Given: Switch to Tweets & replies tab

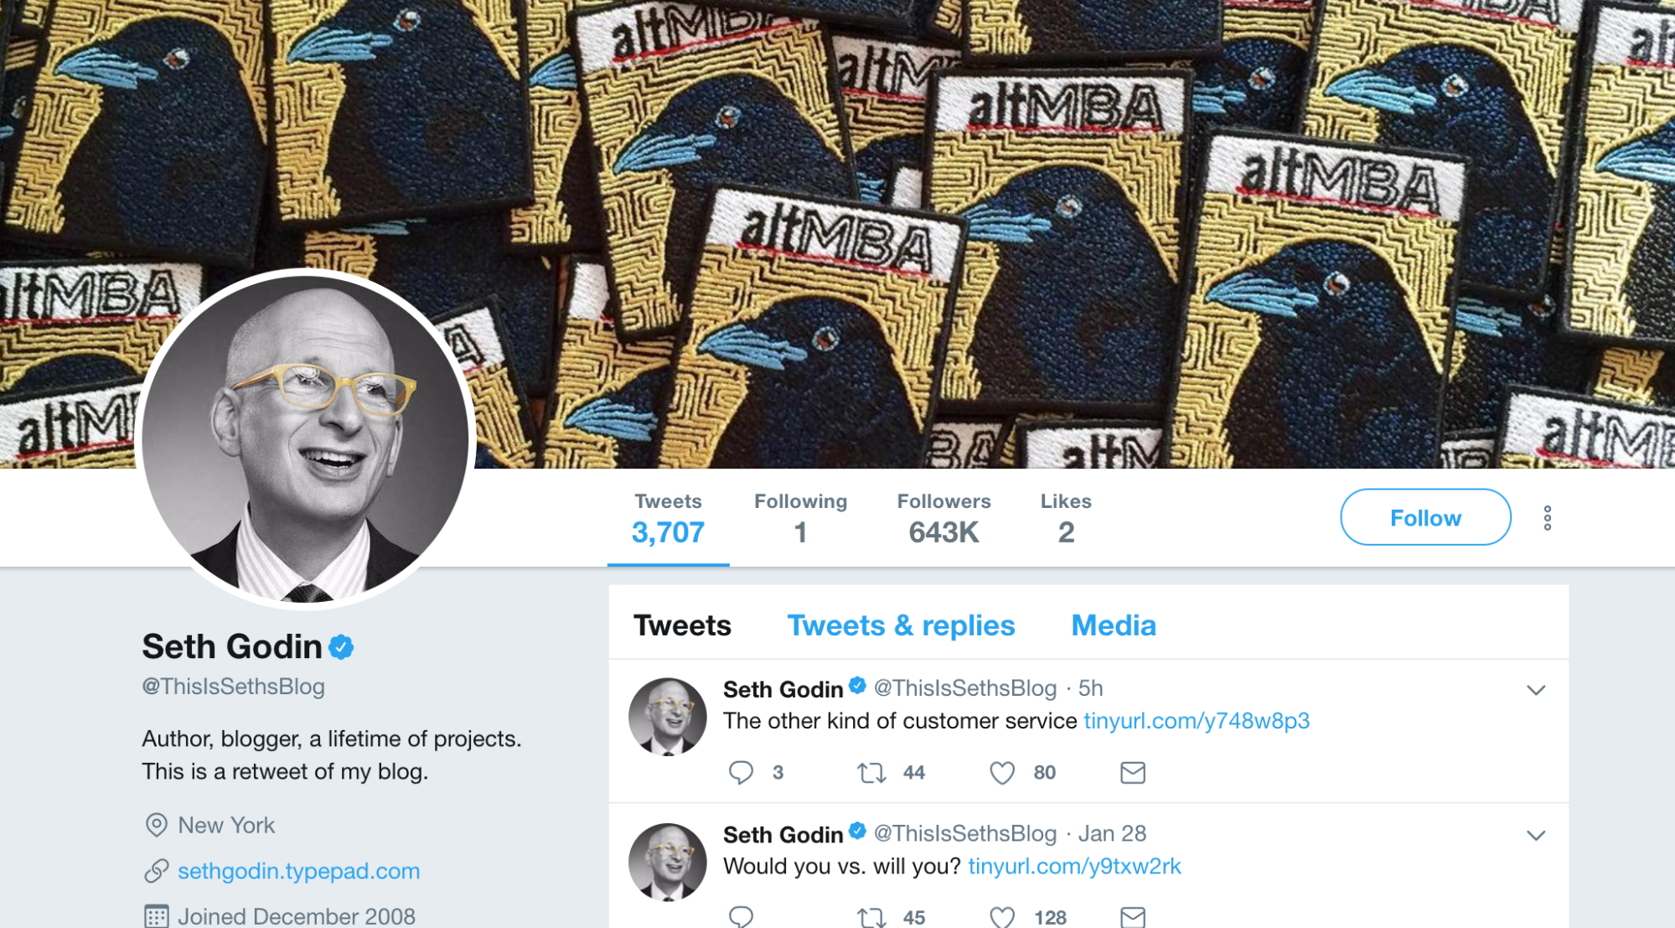Looking at the screenshot, I should pos(901,625).
